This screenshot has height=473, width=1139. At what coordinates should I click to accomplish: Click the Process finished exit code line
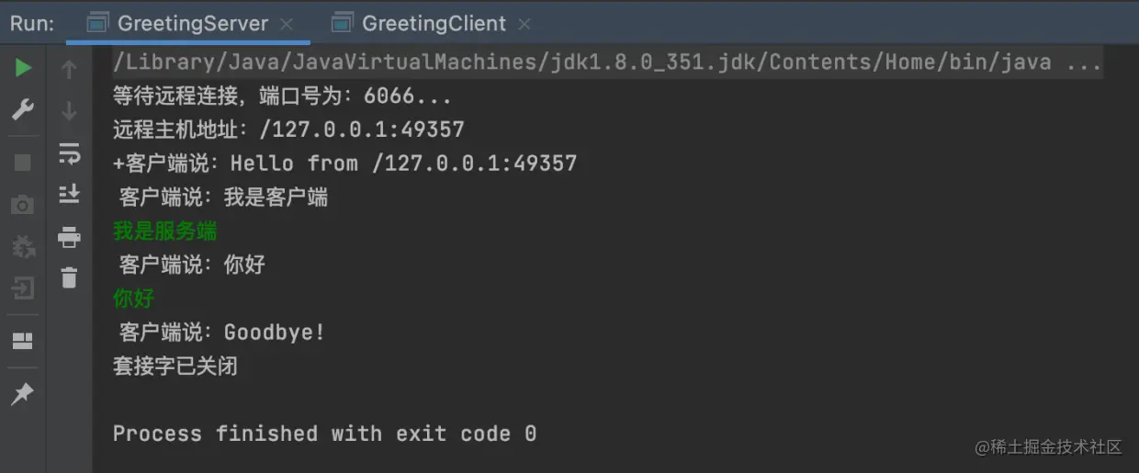click(324, 434)
